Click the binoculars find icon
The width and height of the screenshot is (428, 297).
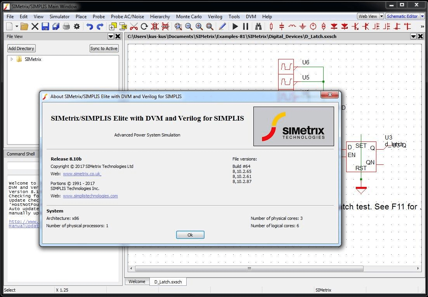coord(258,26)
